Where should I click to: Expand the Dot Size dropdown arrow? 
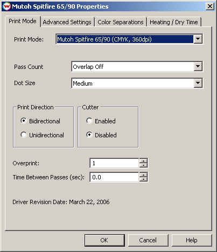198,83
